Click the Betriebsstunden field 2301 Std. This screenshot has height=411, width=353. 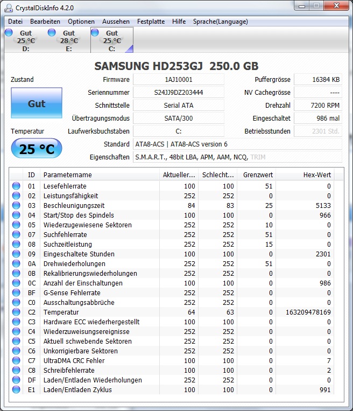point(318,131)
